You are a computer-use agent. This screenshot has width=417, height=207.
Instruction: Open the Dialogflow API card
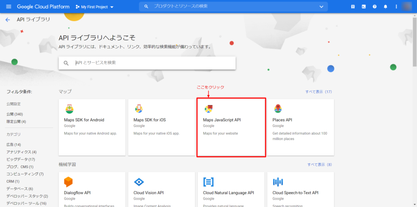pos(92,189)
